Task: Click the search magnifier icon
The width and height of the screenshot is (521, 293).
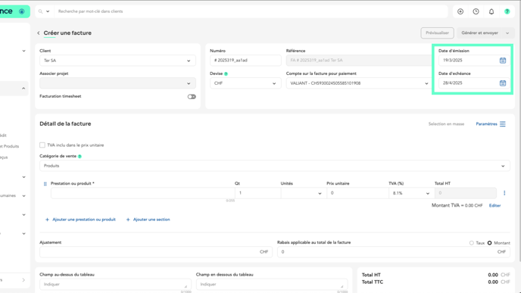Action: pos(41,11)
